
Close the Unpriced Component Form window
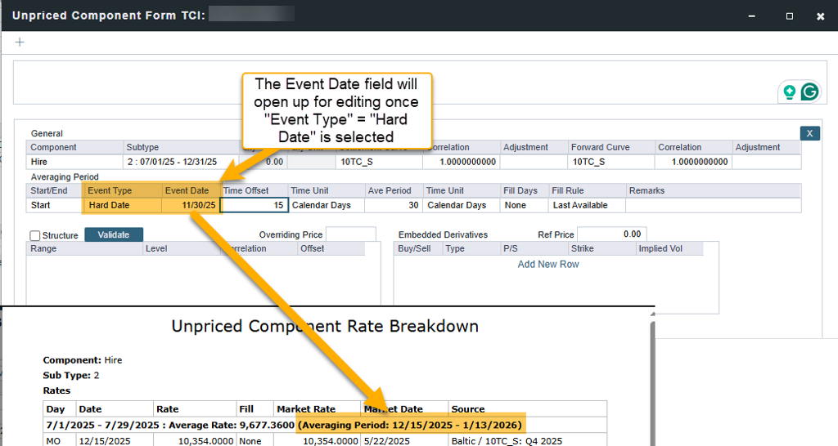point(820,16)
